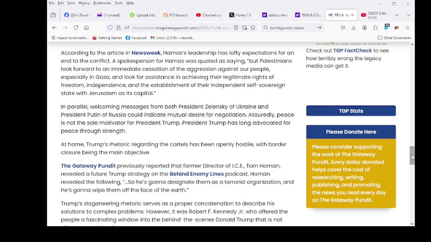
Task: Expand the list all tabs chevron
Action: point(408,15)
